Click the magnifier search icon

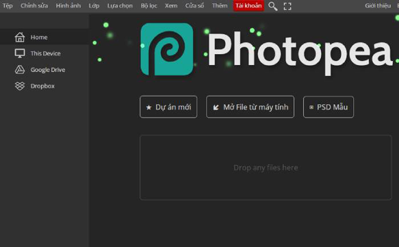[x=273, y=6]
